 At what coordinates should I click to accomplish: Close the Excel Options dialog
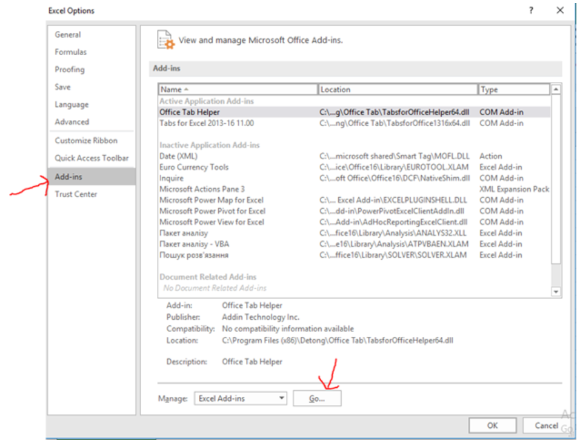[560, 10]
